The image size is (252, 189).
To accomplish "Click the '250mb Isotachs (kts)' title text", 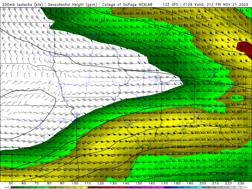I will point(22,5).
